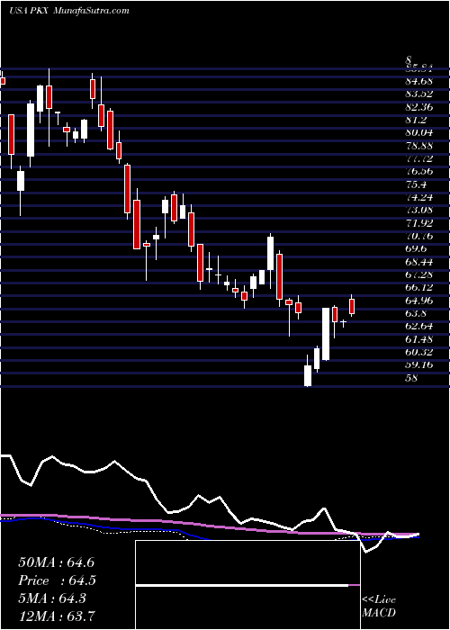The height and width of the screenshot is (630, 450).
Task: Select the 82.36 price axis label
Action: click(x=419, y=107)
